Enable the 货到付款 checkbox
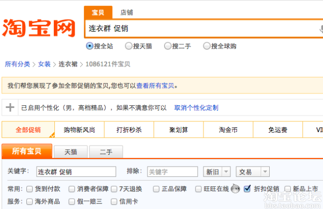Viewport: 323px width, 209px height. (x=30, y=189)
